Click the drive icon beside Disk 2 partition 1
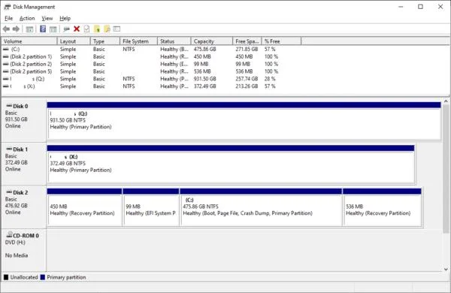 coord(6,56)
